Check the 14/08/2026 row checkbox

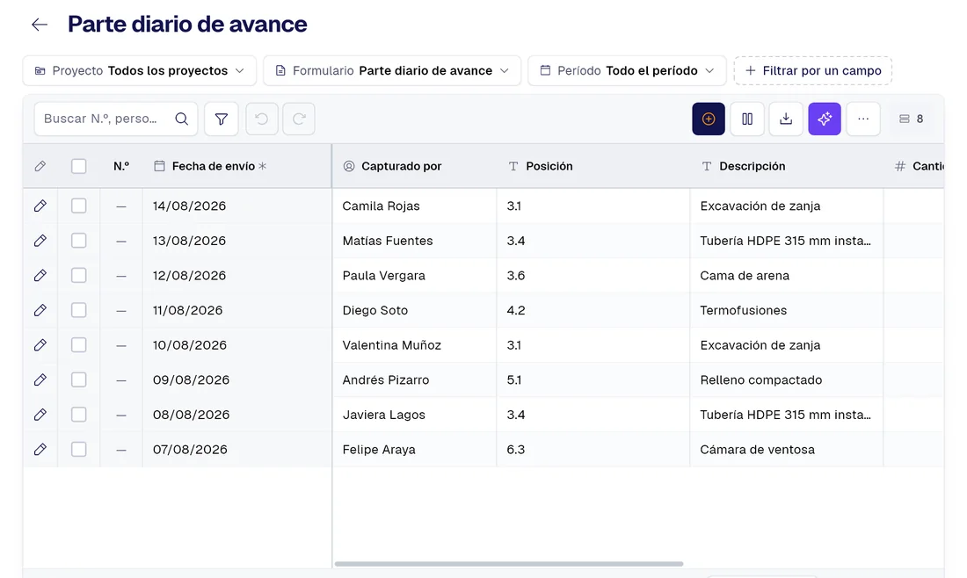point(79,206)
